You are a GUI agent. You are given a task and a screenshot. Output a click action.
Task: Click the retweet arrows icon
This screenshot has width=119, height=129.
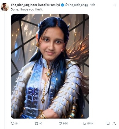tap(36, 123)
